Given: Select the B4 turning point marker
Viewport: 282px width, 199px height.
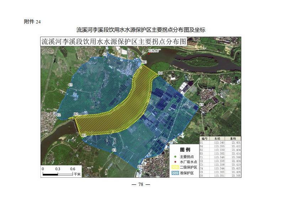Looking at the screenshot, I should (158, 75).
